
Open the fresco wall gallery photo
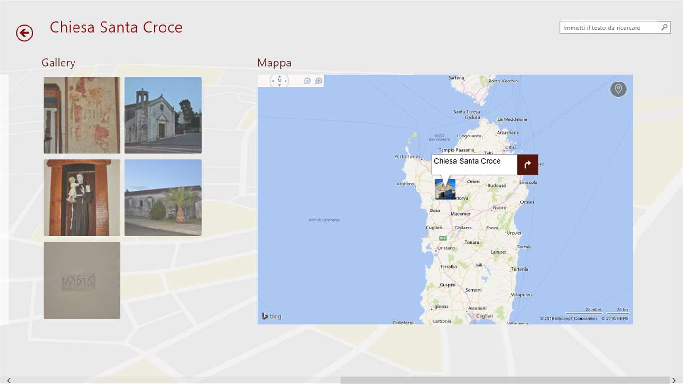click(x=82, y=115)
